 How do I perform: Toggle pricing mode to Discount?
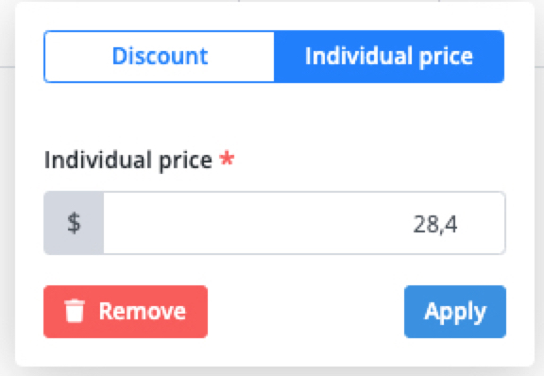(160, 57)
